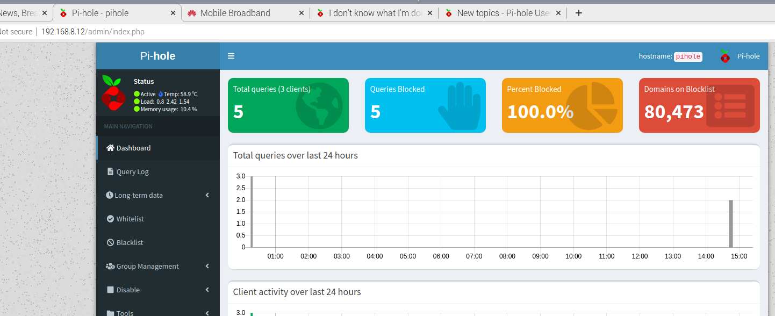Click the chart bar near 15:00
Image resolution: width=775 pixels, height=316 pixels.
(731, 224)
